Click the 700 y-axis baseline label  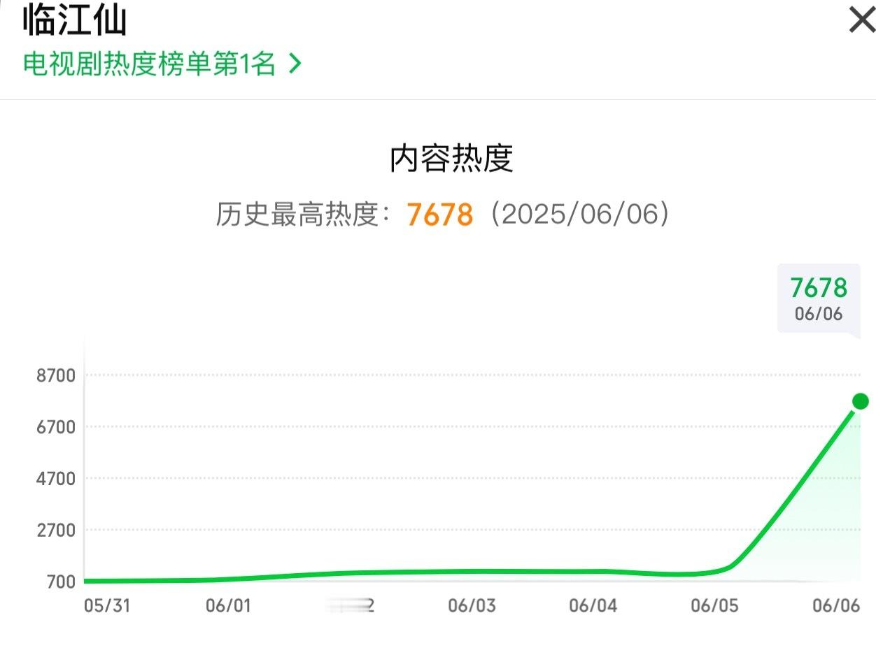[x=61, y=582]
